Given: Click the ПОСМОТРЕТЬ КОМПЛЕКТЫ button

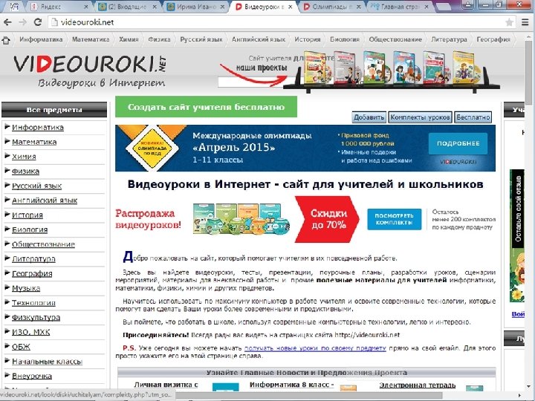Looking at the screenshot, I should [394, 219].
